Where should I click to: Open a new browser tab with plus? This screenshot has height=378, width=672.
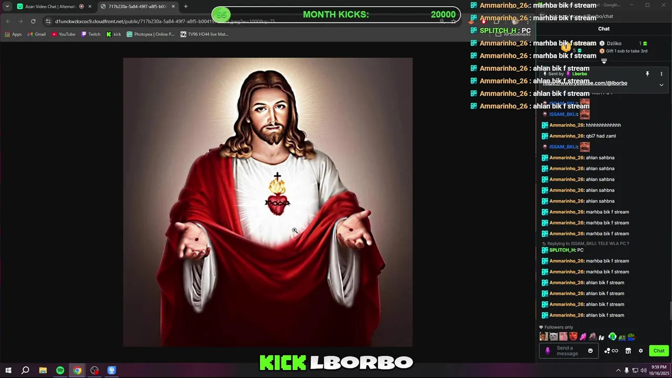click(x=185, y=6)
